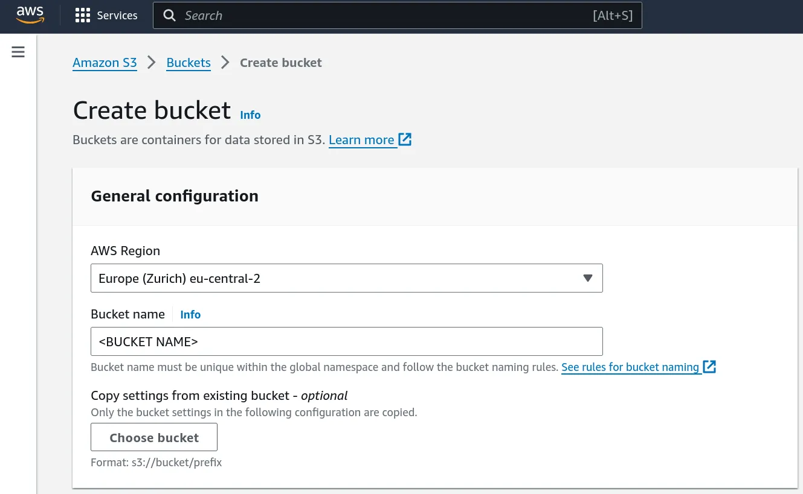The image size is (803, 494).
Task: Click the 'Format: s3://bucket/prefix' hint text
Action: click(x=156, y=463)
